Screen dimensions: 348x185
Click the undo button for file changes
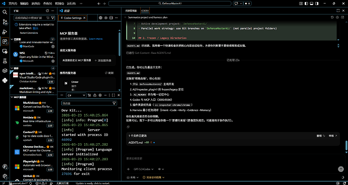click(321, 136)
